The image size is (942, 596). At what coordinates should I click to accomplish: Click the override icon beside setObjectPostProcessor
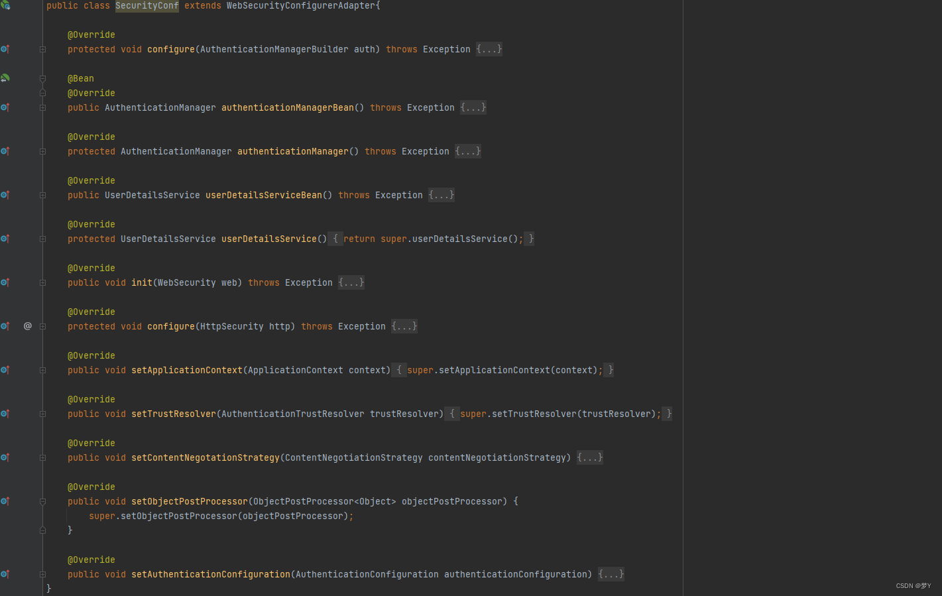5,501
